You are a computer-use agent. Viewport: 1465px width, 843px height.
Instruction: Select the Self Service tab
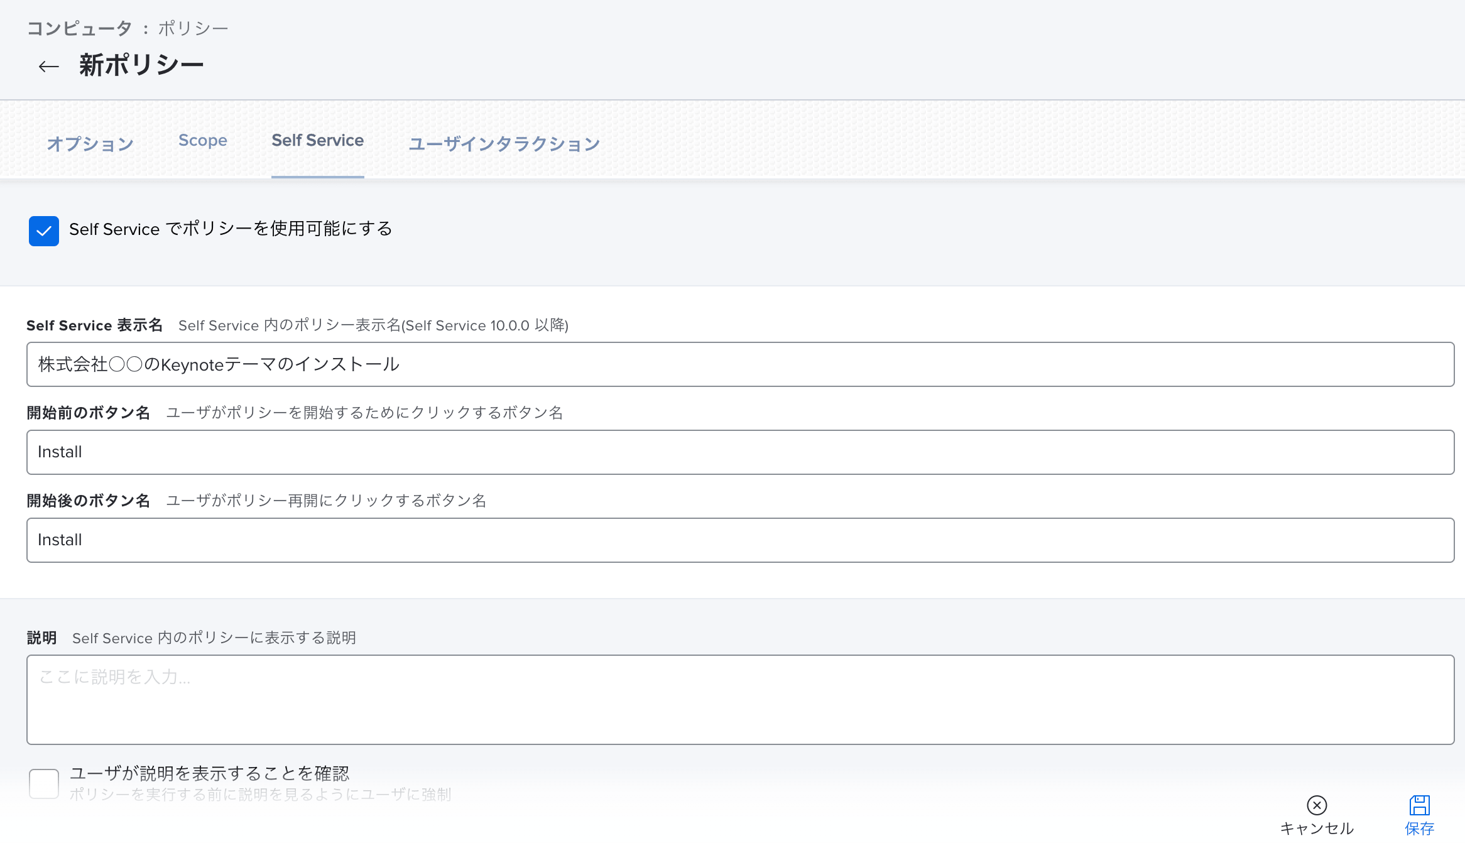pos(318,141)
